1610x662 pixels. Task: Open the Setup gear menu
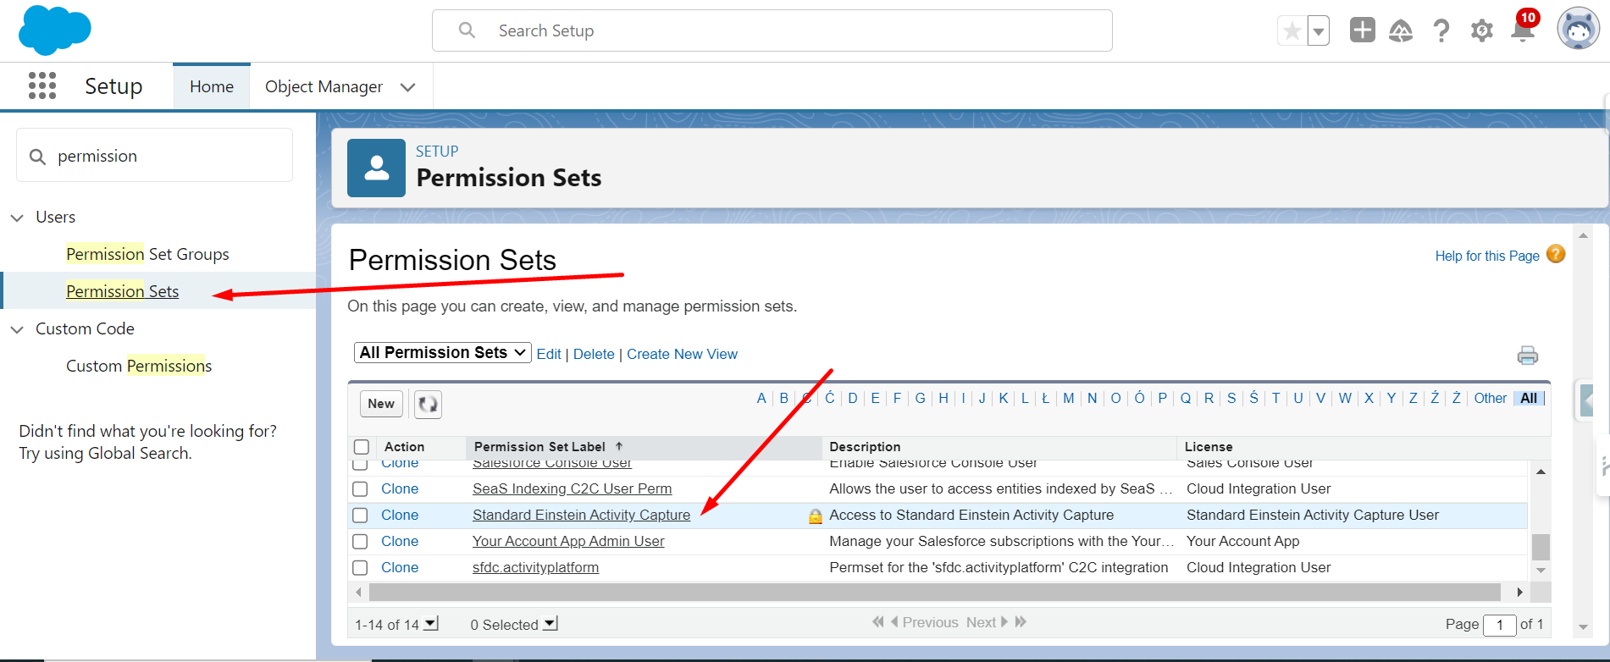pyautogui.click(x=1481, y=31)
